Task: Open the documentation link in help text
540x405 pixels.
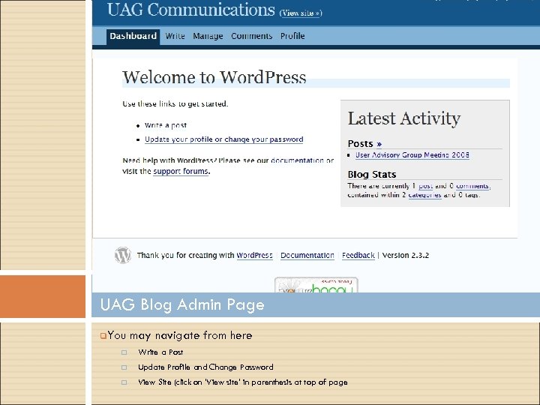Action: 297,160
